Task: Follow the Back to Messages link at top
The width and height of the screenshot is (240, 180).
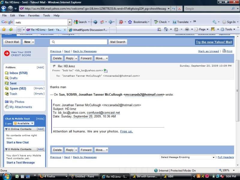Action: tap(85, 51)
